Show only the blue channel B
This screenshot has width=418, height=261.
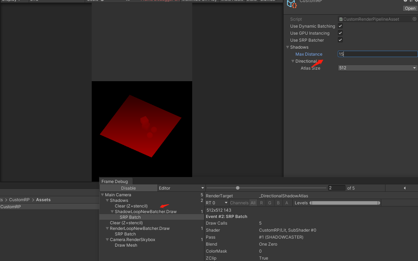[278, 203]
